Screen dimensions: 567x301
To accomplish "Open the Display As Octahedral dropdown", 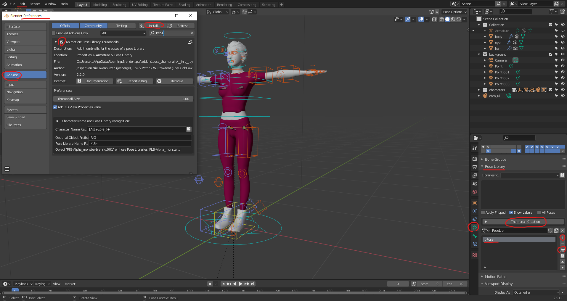I will [x=537, y=292].
